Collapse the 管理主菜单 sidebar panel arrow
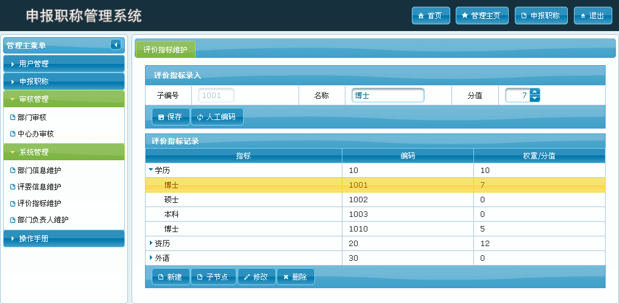This screenshot has width=619, height=304. [116, 45]
